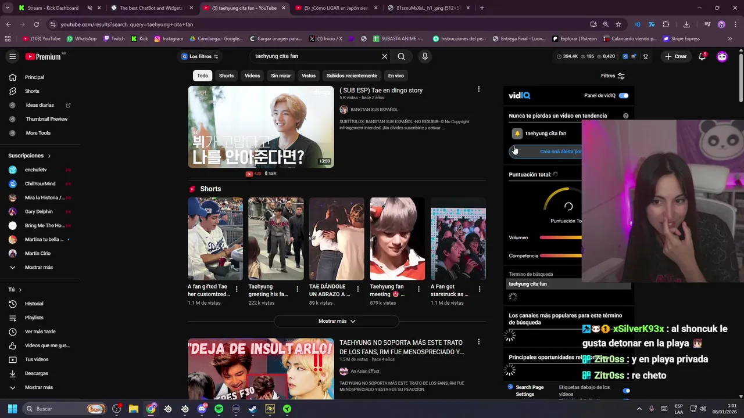
Task: Click the browser address bar URL
Action: tap(127, 24)
